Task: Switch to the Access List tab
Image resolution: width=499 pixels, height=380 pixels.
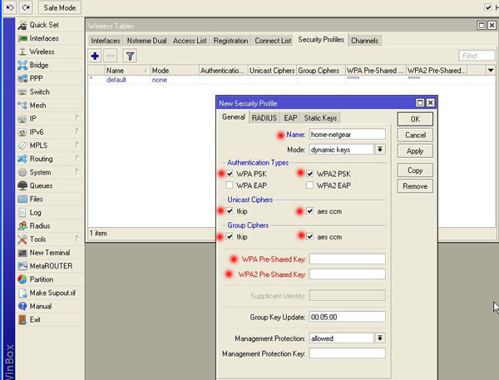Action: tap(190, 41)
